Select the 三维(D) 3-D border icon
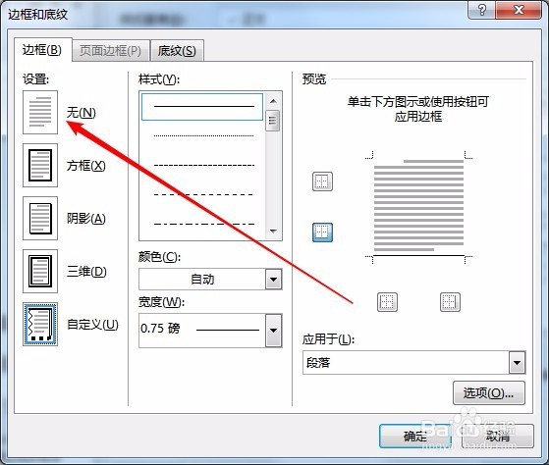This screenshot has width=549, height=465. click(x=40, y=272)
